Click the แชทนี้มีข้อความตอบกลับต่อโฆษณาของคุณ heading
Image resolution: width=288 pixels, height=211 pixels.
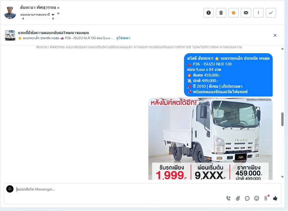pos(53,33)
